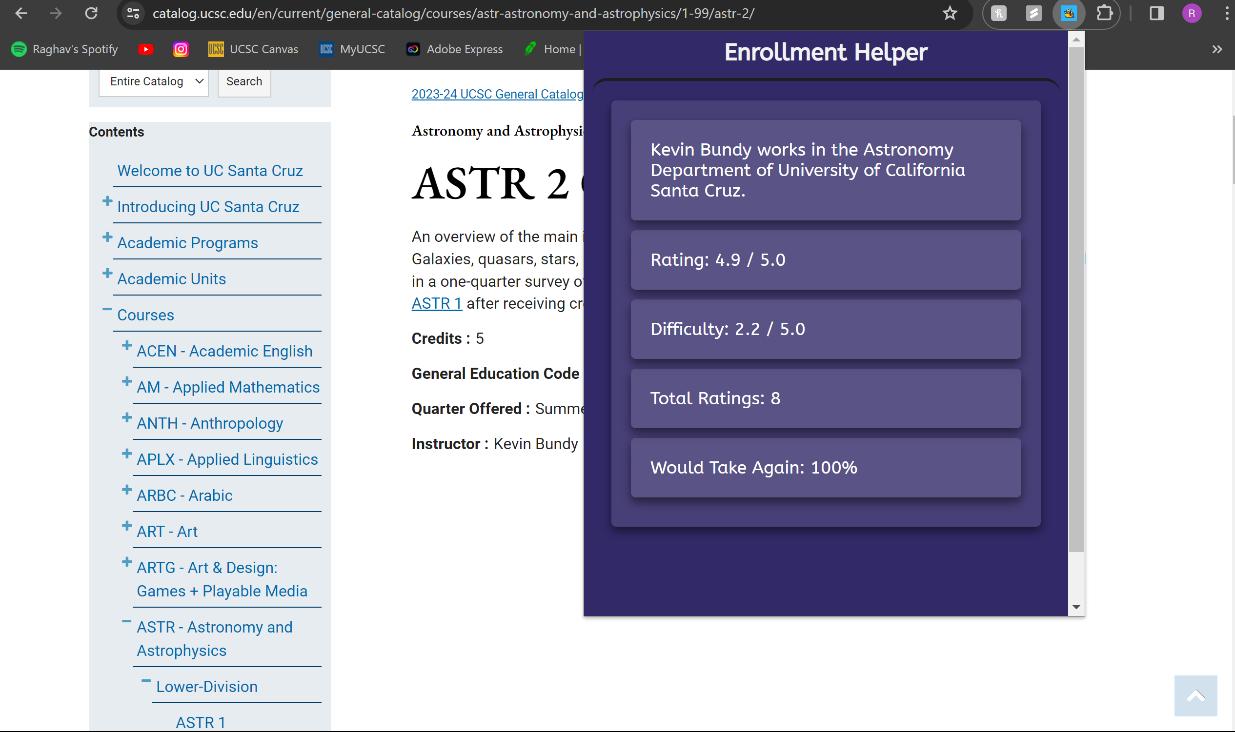The image size is (1235, 732).
Task: Open YouTube bookmark icon
Action: tap(145, 49)
